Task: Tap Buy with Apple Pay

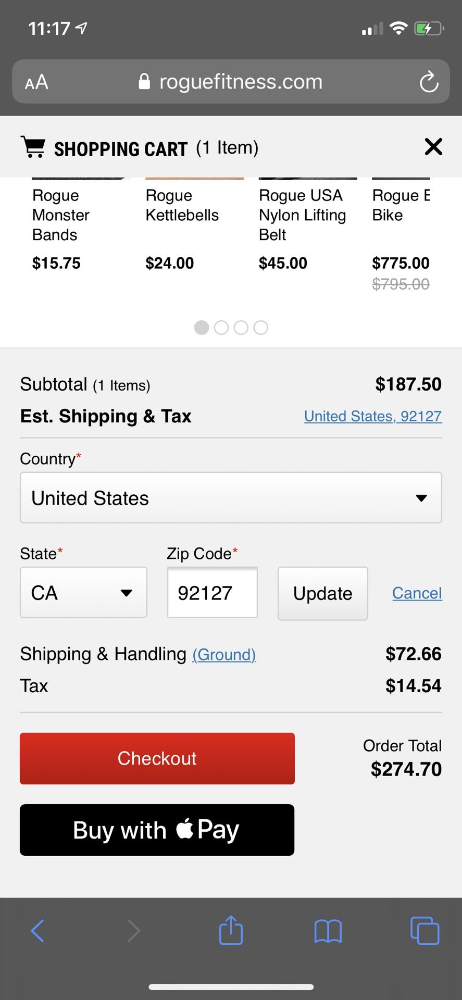Action: [x=157, y=830]
